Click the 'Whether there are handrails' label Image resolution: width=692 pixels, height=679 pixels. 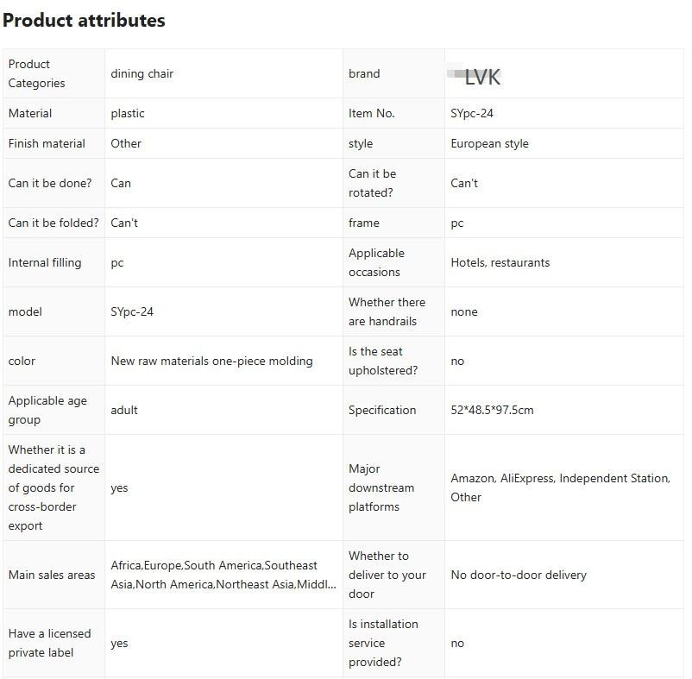point(387,311)
